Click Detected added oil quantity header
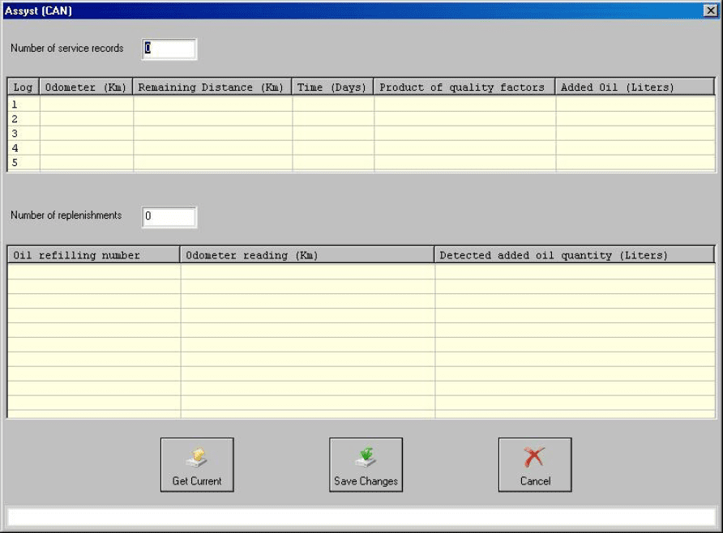This screenshot has width=723, height=533. tap(574, 255)
